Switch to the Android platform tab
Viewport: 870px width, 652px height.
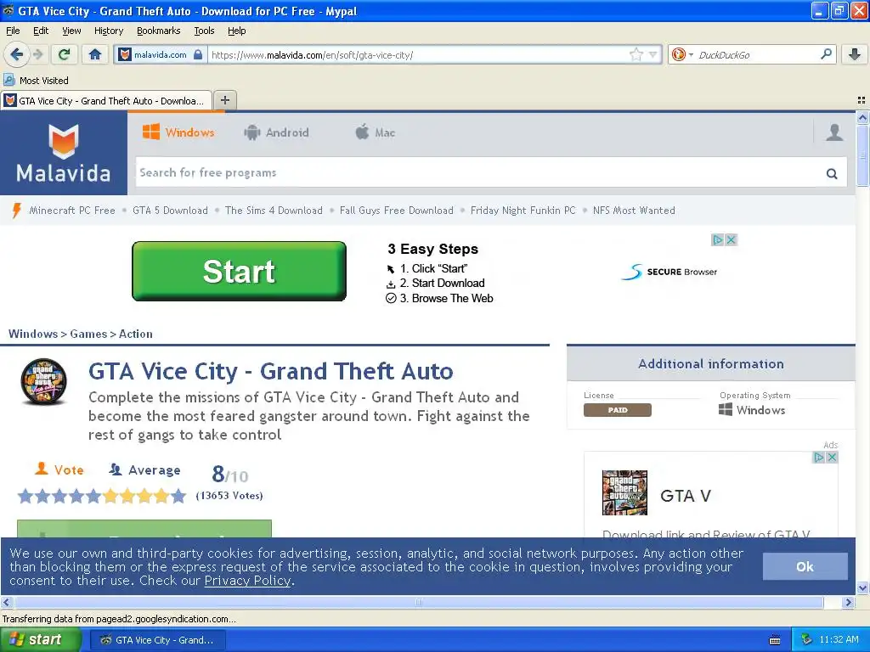[x=276, y=132]
